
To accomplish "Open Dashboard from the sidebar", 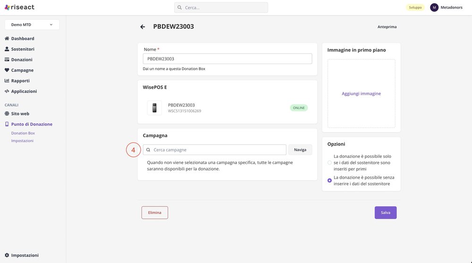I will [23, 39].
